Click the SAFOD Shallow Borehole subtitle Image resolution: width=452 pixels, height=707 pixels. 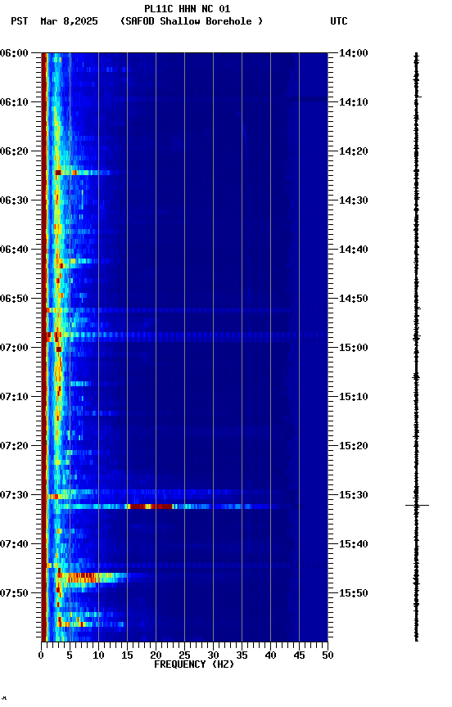(192, 21)
